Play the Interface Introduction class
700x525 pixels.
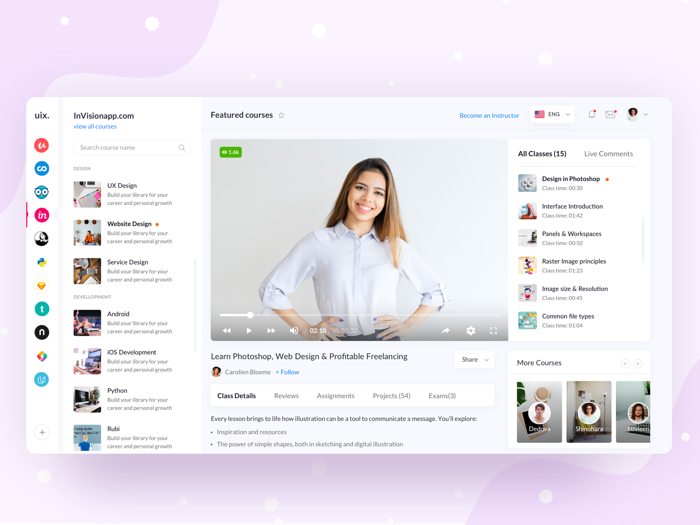[x=577, y=210]
